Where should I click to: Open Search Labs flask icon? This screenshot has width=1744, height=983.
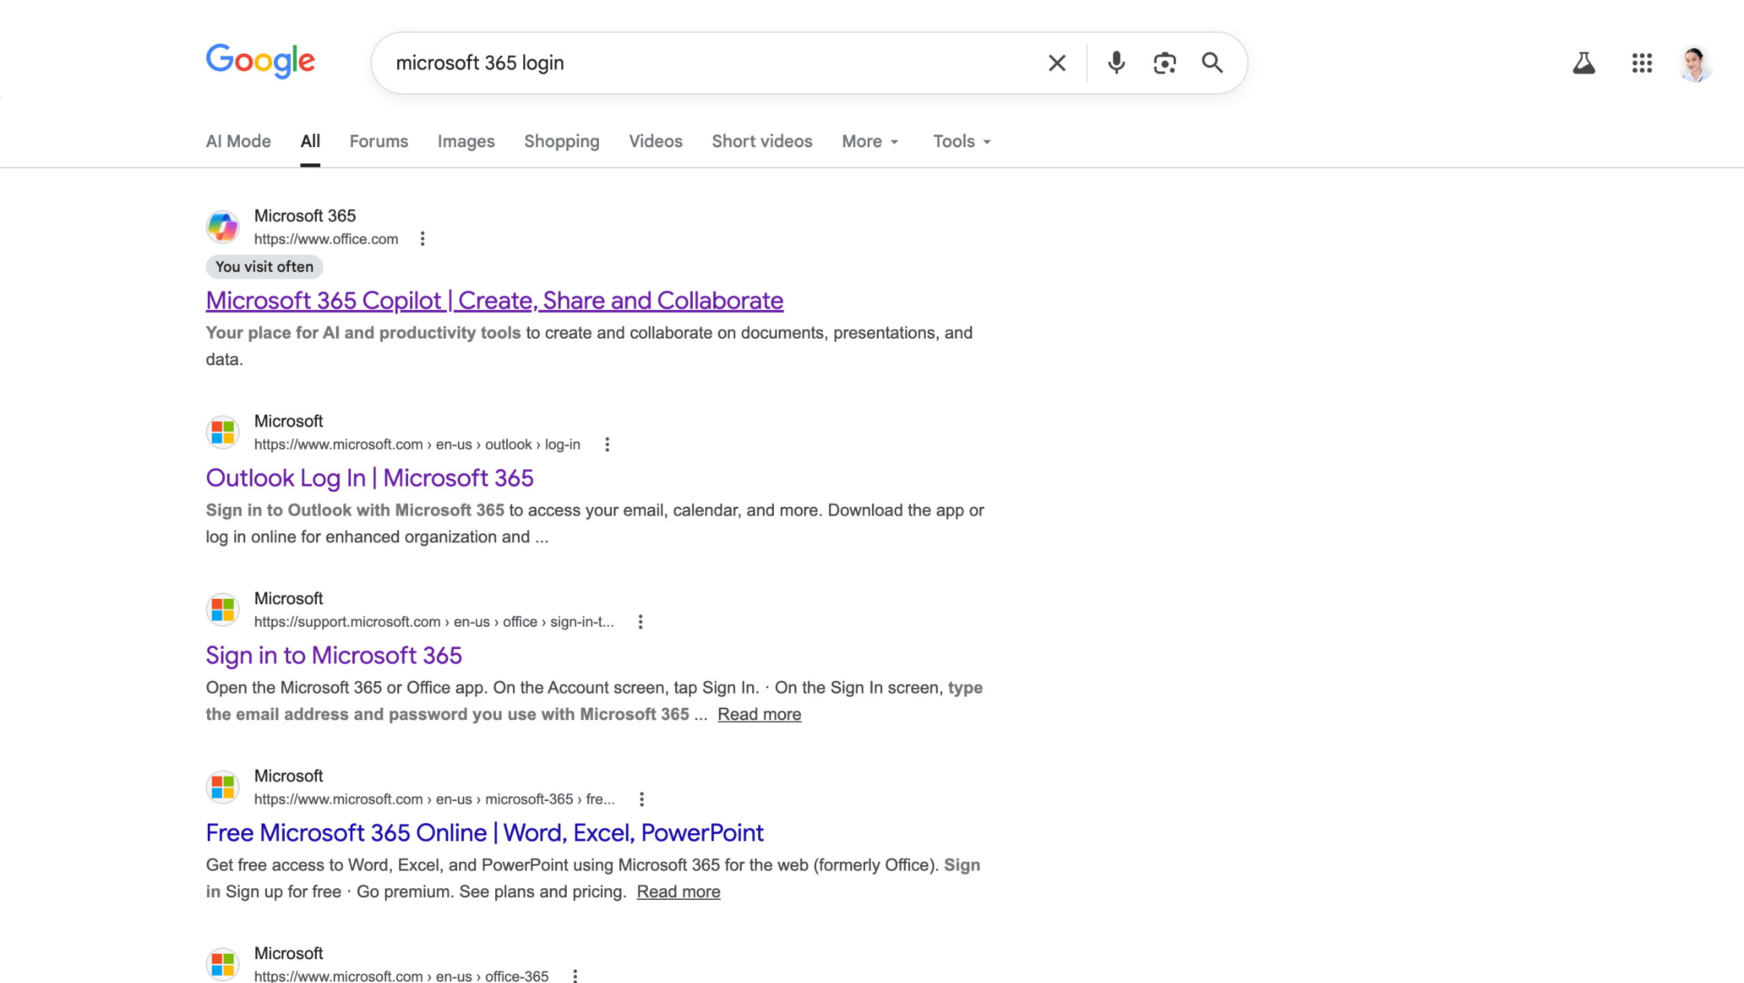coord(1583,63)
